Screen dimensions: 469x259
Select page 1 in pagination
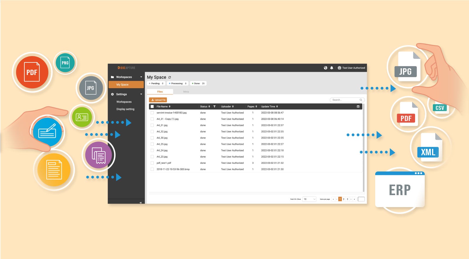[x=340, y=199]
